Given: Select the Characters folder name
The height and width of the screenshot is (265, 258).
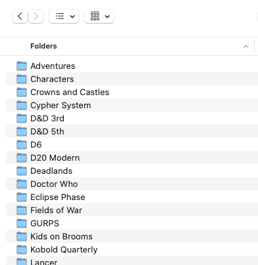Looking at the screenshot, I should coord(52,79).
